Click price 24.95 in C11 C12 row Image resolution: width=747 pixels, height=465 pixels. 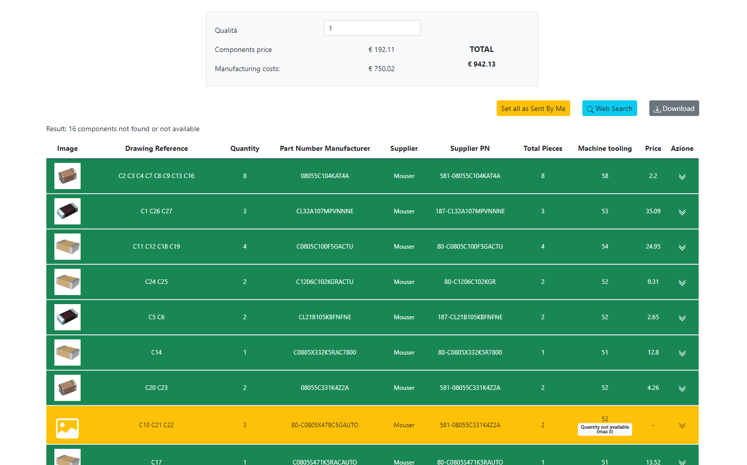point(653,247)
